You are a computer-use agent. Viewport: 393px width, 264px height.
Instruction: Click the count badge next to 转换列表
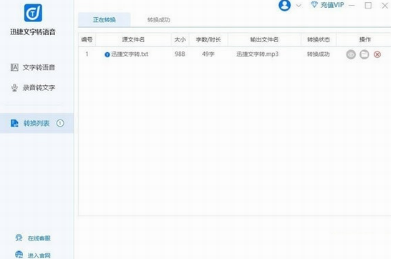pos(60,123)
